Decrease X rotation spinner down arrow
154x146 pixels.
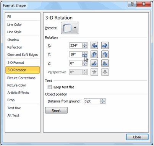[84, 47]
